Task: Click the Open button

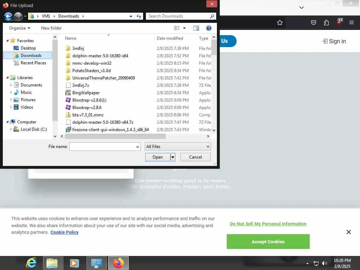Action: point(158,157)
